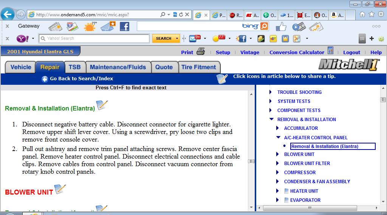Click the Yahoo mail envelope icon

pos(195,38)
